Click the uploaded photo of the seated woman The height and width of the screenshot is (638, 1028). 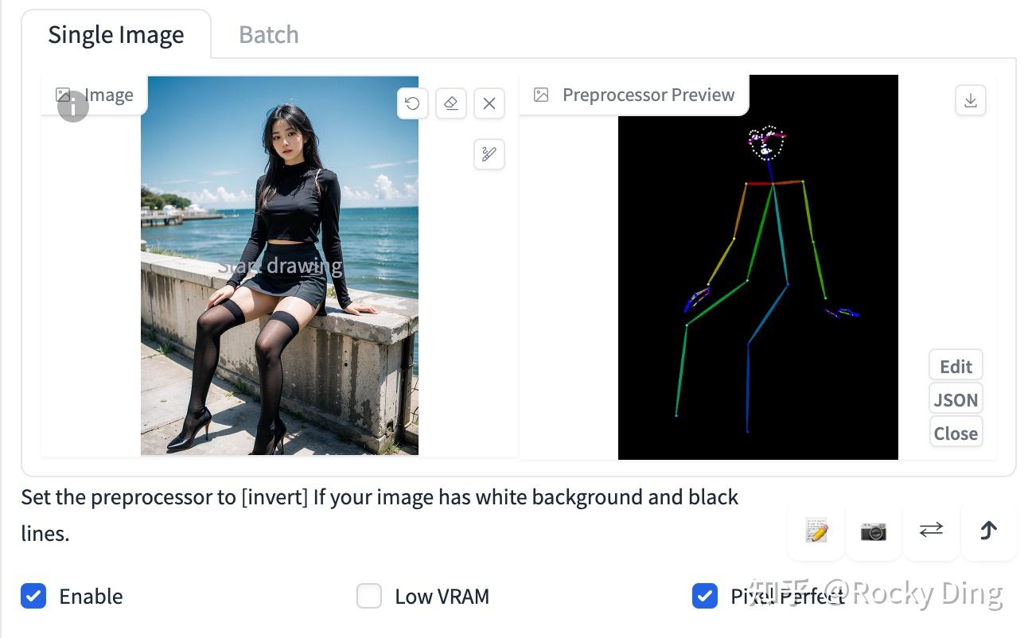(x=279, y=266)
